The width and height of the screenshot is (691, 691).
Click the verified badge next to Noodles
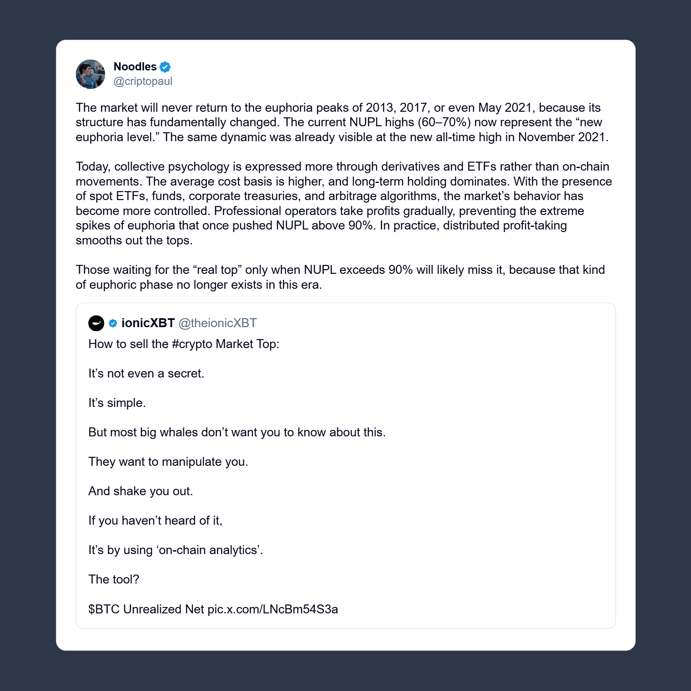point(165,67)
